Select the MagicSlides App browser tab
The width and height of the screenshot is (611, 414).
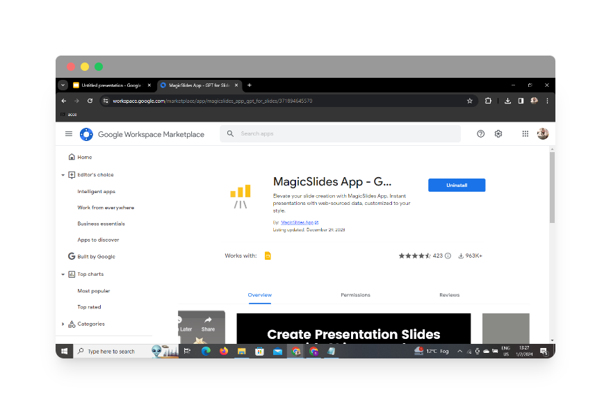tap(200, 85)
